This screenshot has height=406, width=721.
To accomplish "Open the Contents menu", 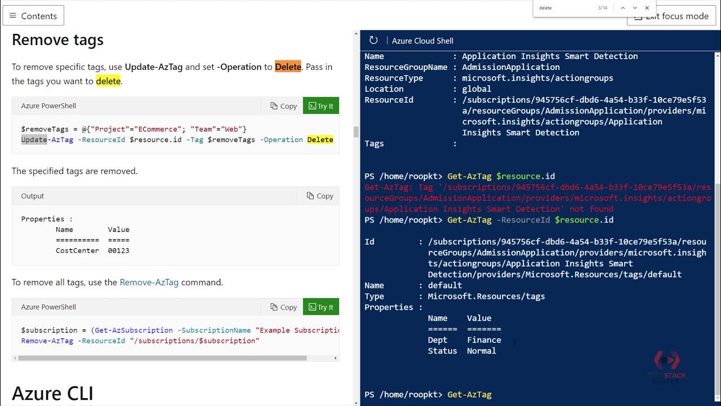I will coord(33,16).
